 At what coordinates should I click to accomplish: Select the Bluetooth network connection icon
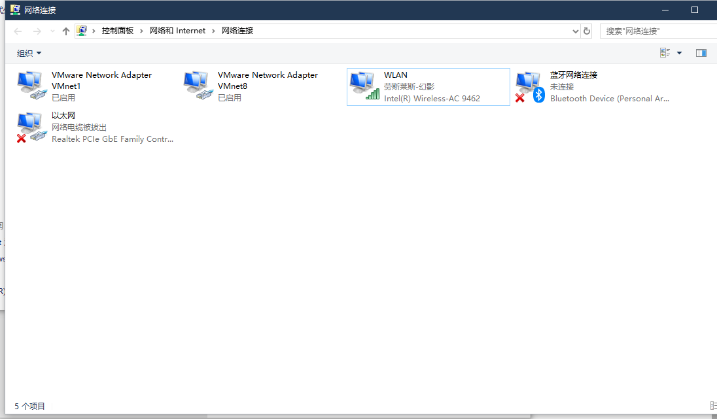point(530,86)
